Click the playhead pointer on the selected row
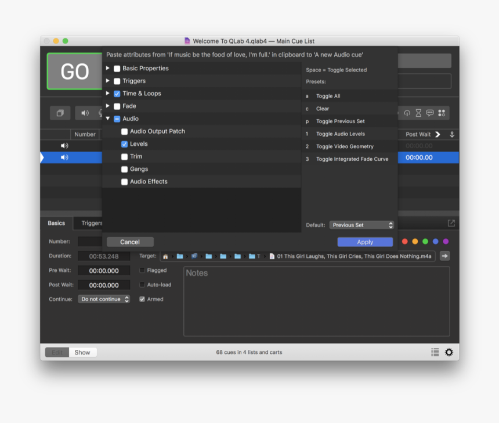Screen dimensions: 499x423 pyautogui.click(x=42, y=157)
